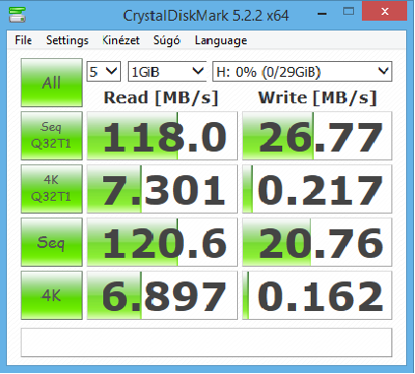Click the 4K Q32T1 write result 0.217
Viewport: 415px width, 374px height.
(x=317, y=189)
